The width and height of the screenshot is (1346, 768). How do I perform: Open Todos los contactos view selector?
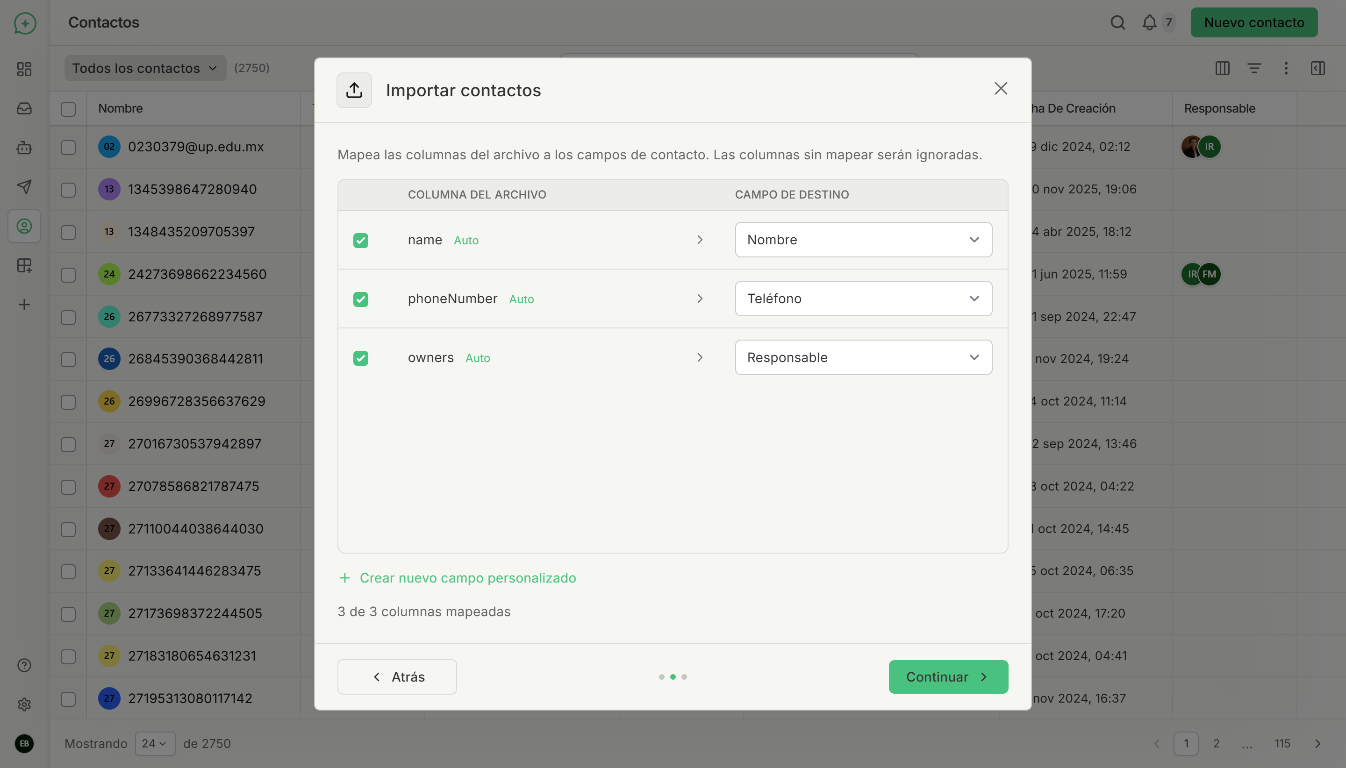tap(144, 69)
